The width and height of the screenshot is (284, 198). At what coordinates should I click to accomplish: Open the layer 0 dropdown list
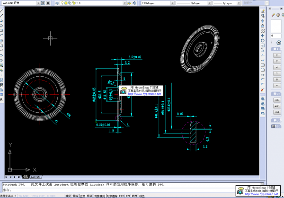124,3
